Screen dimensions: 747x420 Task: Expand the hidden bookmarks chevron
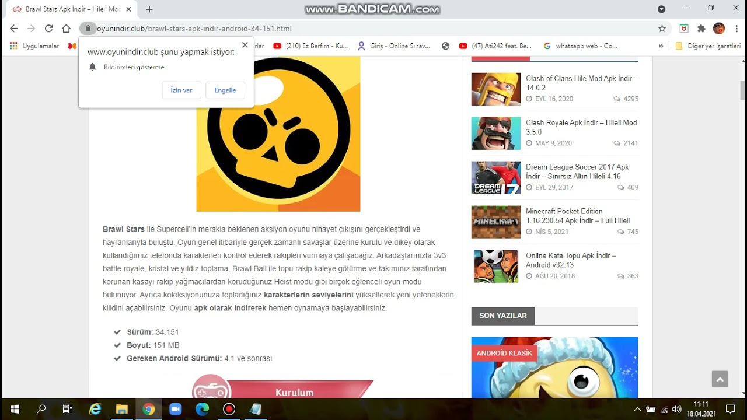click(x=661, y=46)
